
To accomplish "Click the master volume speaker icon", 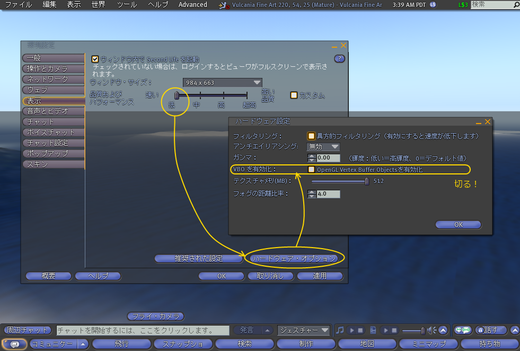I will coord(431,330).
